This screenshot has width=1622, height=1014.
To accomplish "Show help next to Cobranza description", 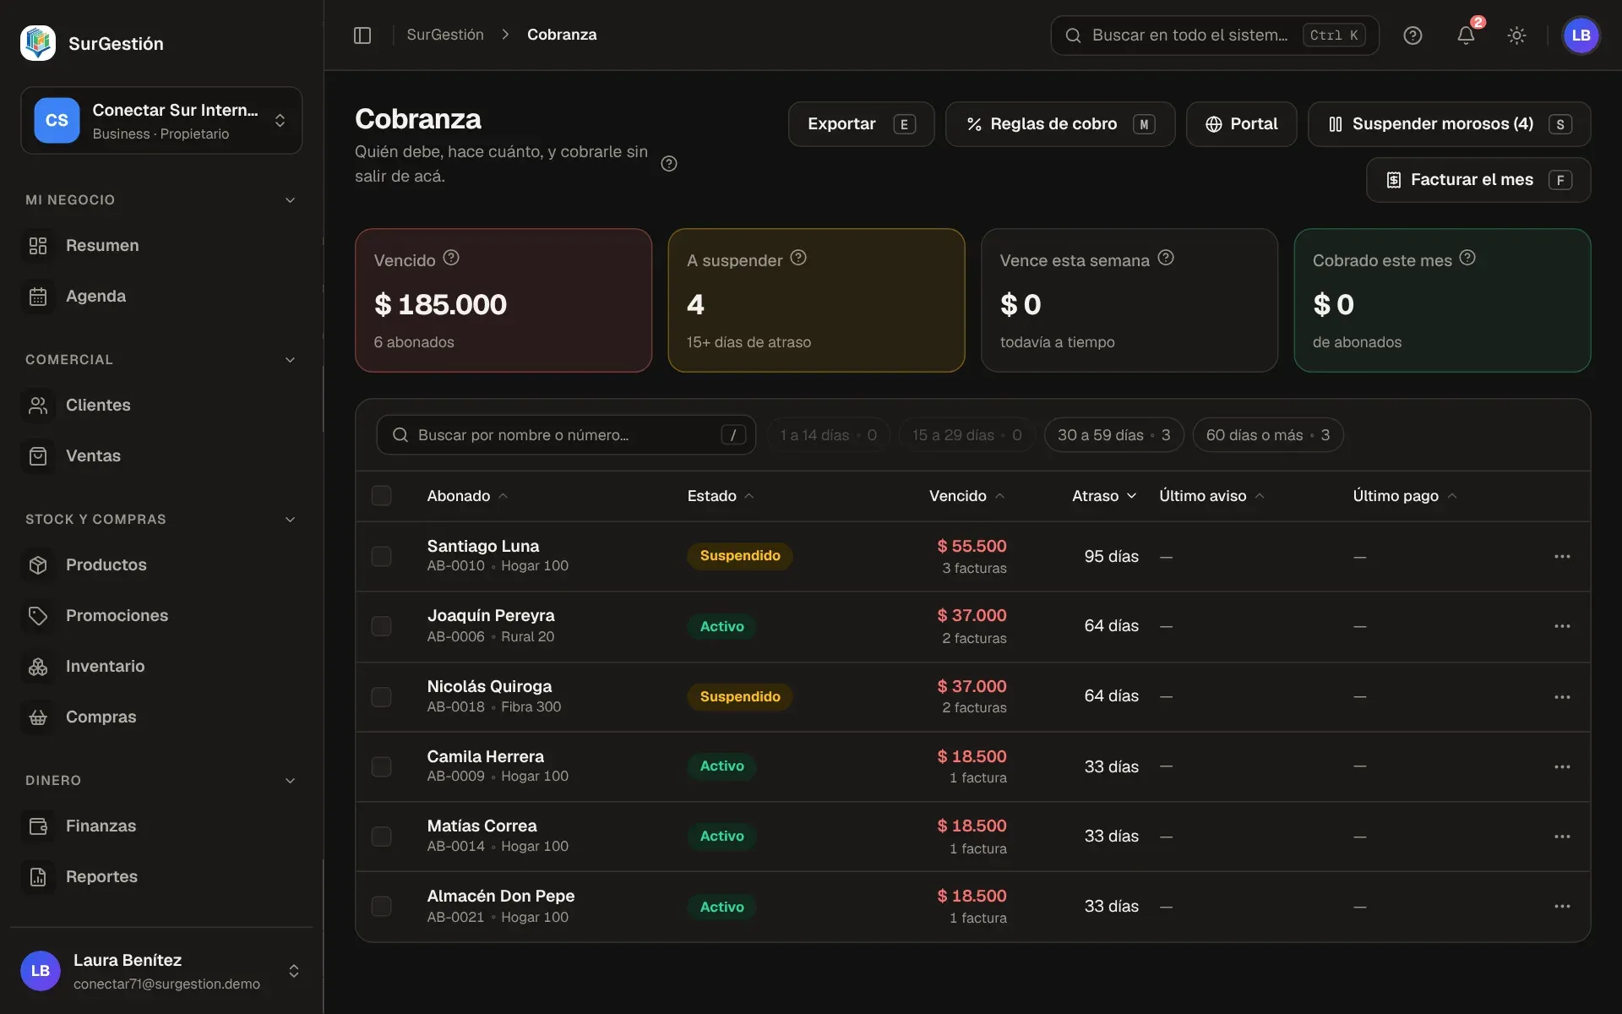I will click(x=669, y=164).
